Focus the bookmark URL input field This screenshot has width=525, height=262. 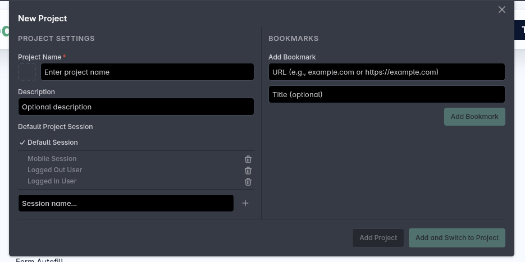coord(386,72)
